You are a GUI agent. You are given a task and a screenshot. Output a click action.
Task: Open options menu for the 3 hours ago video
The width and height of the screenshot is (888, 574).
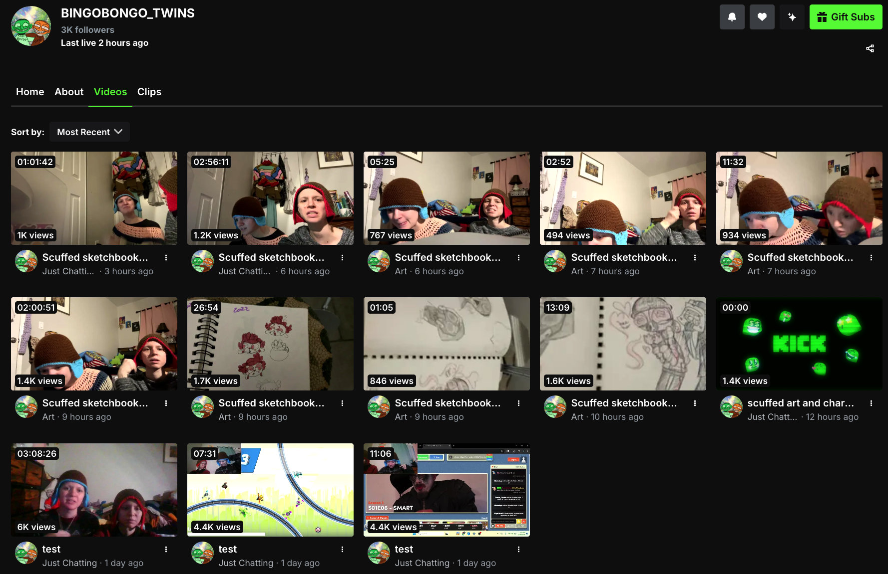click(166, 258)
